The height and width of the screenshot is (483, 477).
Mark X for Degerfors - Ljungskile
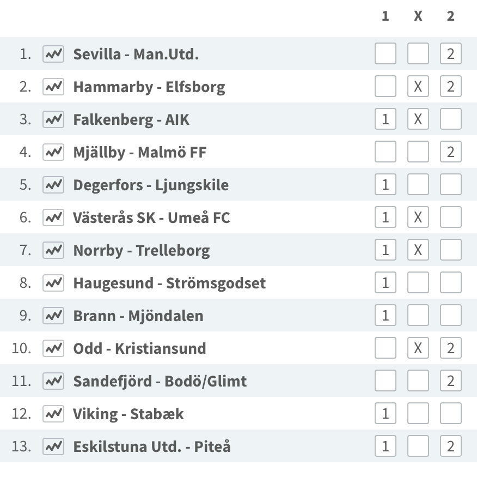[x=418, y=184]
